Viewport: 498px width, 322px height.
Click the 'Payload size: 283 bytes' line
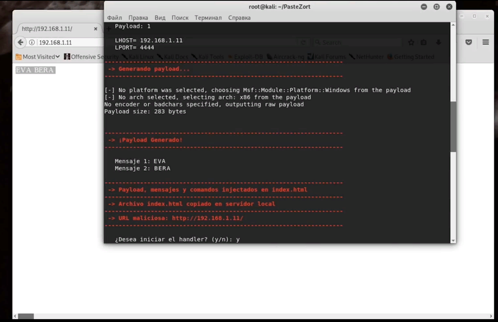pos(145,112)
